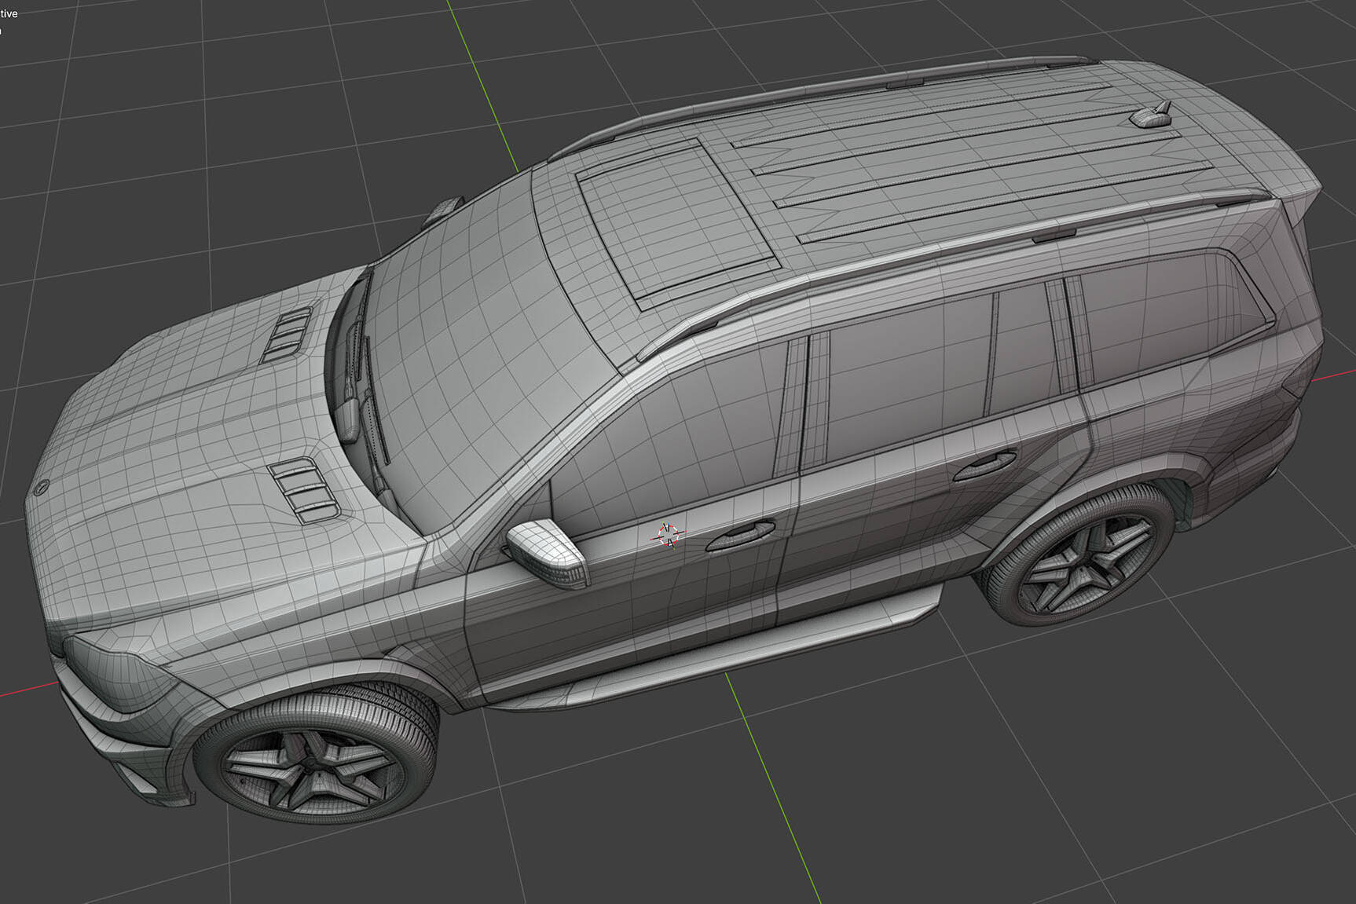
Task: Select the emblem on the hood's front edge
Action: click(42, 487)
